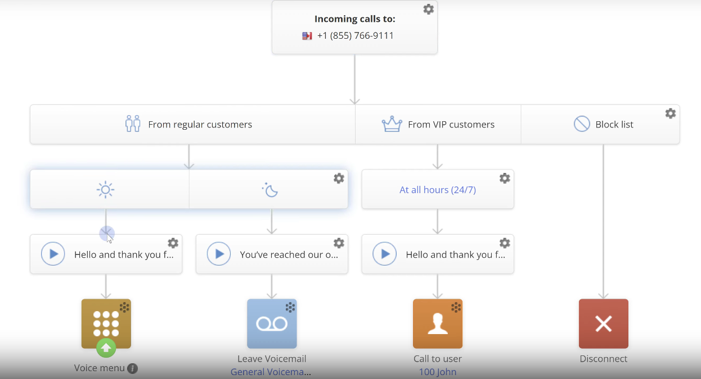Image resolution: width=701 pixels, height=379 pixels.
Task: Click the info icon beside Voice menu
Action: (x=132, y=369)
